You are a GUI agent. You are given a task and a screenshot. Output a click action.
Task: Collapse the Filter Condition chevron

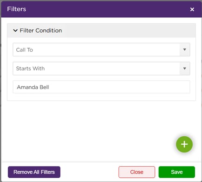pyautogui.click(x=15, y=30)
